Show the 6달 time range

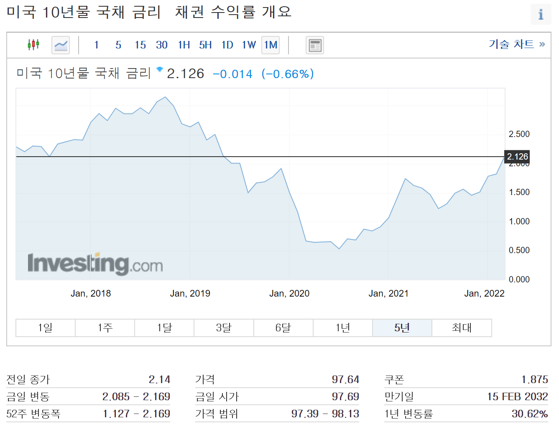click(x=283, y=328)
